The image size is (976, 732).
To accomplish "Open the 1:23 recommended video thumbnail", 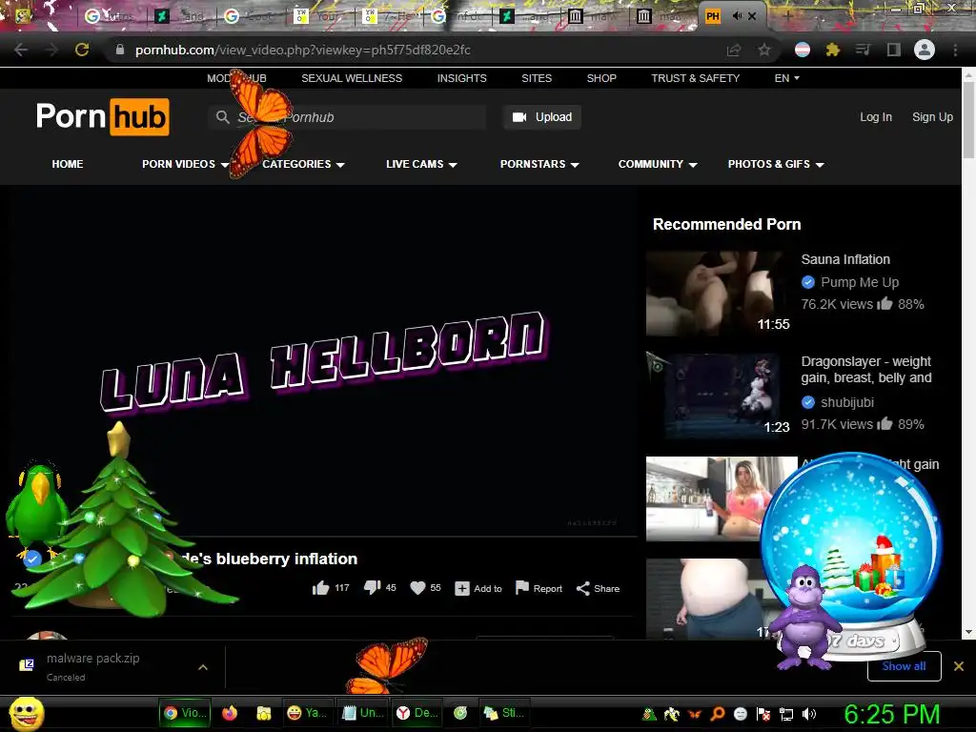I will pos(722,396).
